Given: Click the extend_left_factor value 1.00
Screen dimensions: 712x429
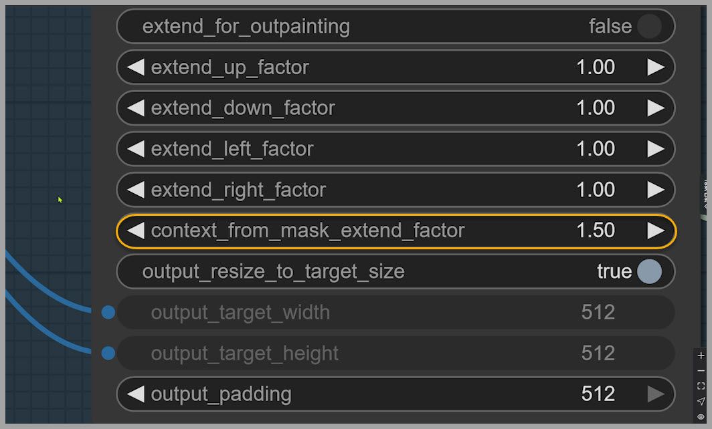Looking at the screenshot, I should point(596,148).
